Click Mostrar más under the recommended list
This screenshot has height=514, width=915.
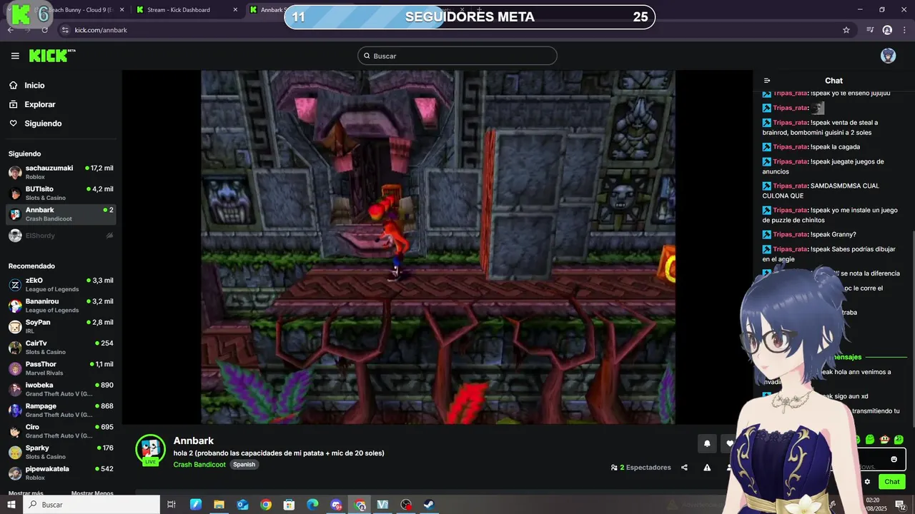[26, 493]
